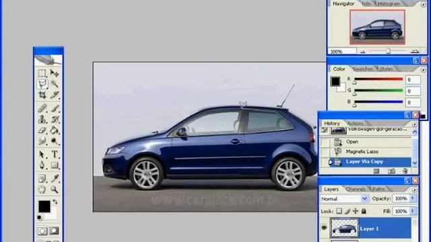Delete current state in History panel
The image size is (431, 242).
(x=405, y=171)
